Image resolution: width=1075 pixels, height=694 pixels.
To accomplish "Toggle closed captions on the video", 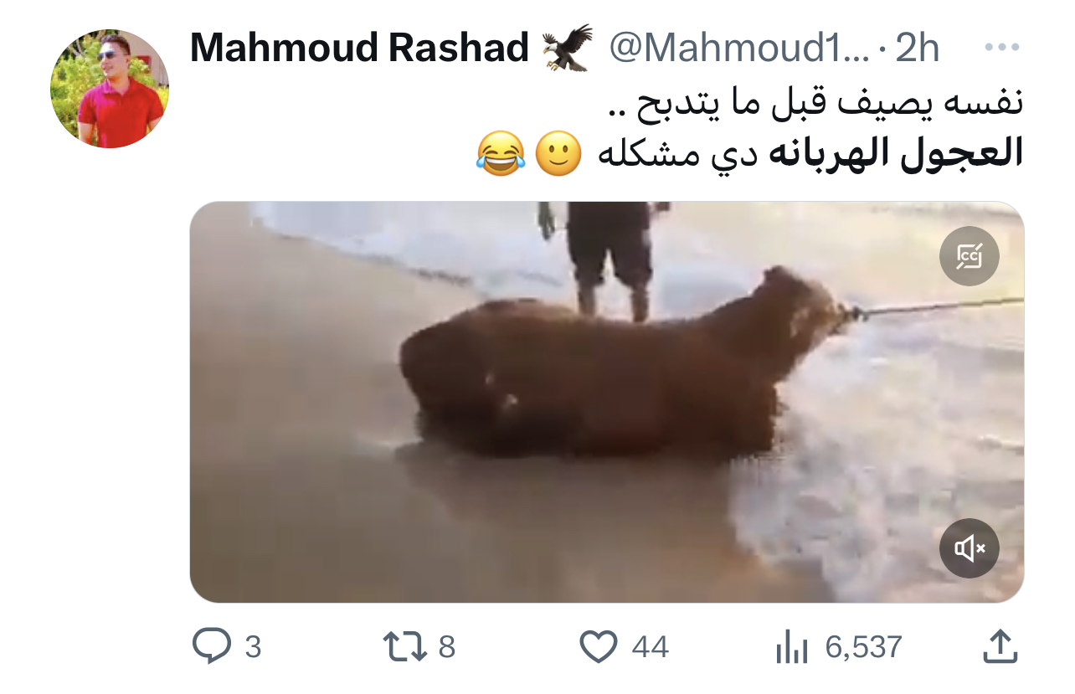I will (x=969, y=255).
